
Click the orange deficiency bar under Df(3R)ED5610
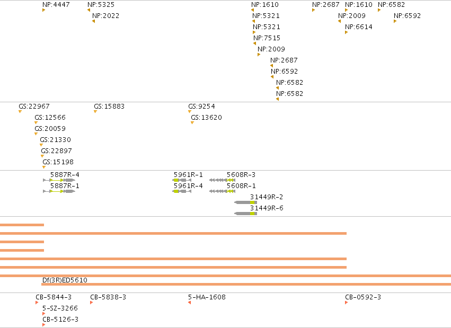click(x=246, y=285)
